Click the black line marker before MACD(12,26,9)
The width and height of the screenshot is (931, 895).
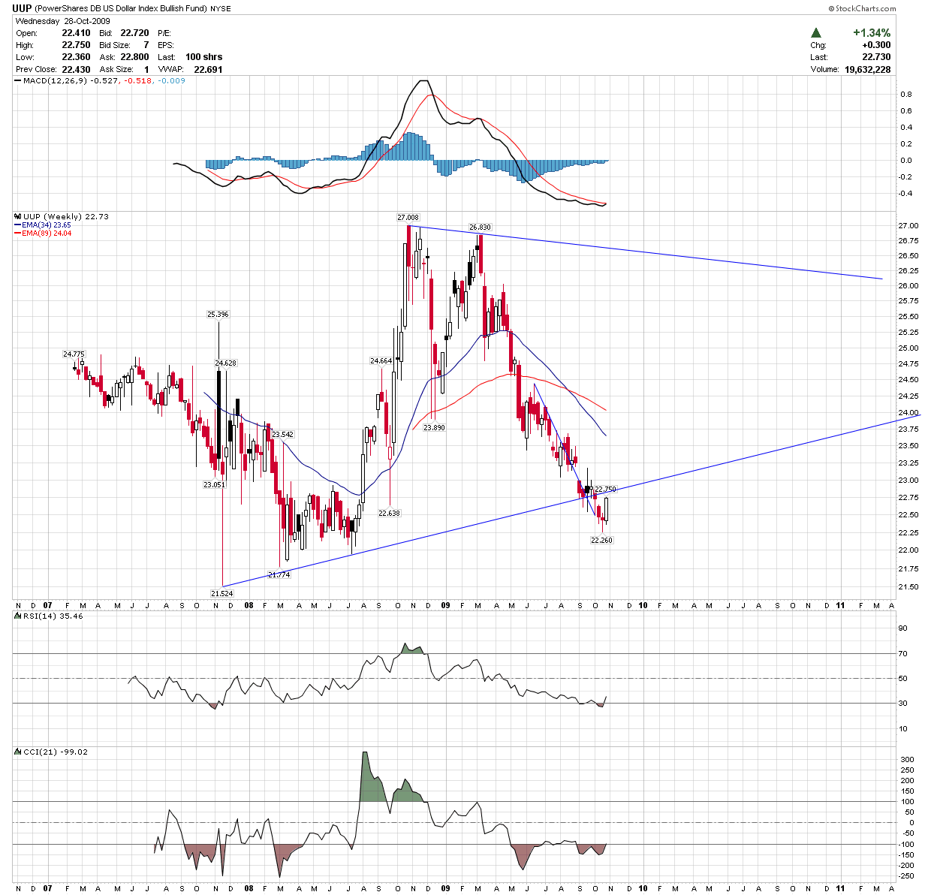click(x=18, y=80)
